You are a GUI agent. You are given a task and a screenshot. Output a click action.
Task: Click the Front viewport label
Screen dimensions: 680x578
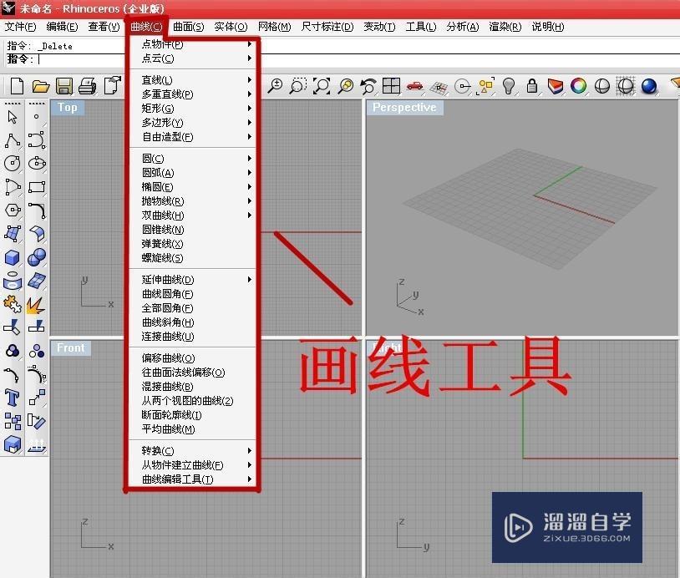coord(71,347)
